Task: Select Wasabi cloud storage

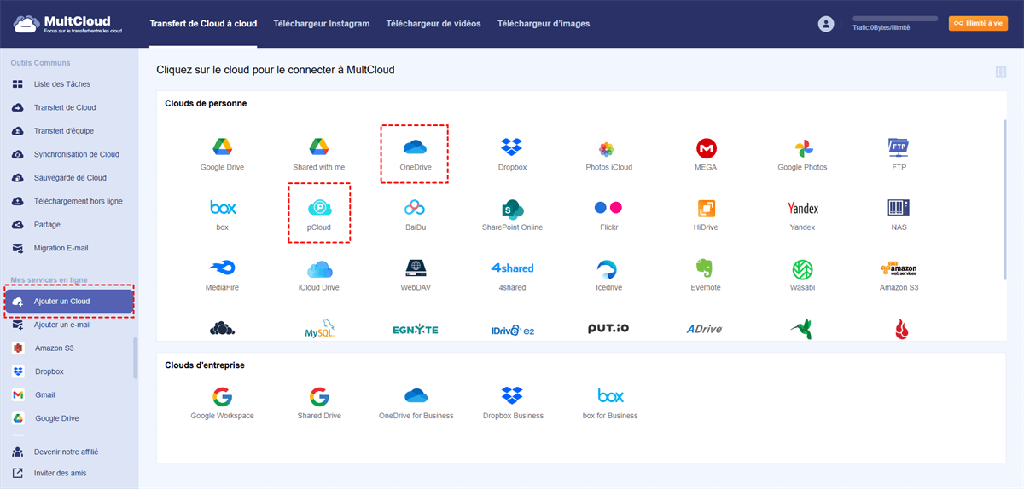Action: coord(802,275)
